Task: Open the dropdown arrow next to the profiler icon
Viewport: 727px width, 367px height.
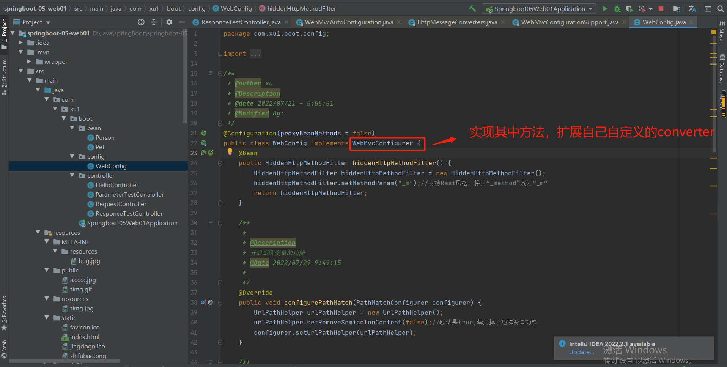Action: point(651,9)
